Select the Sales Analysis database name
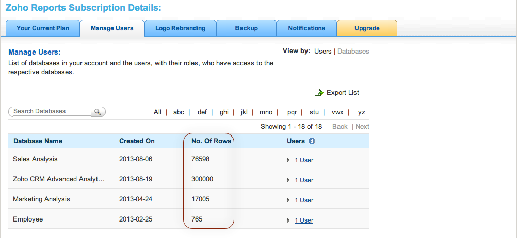 35,159
